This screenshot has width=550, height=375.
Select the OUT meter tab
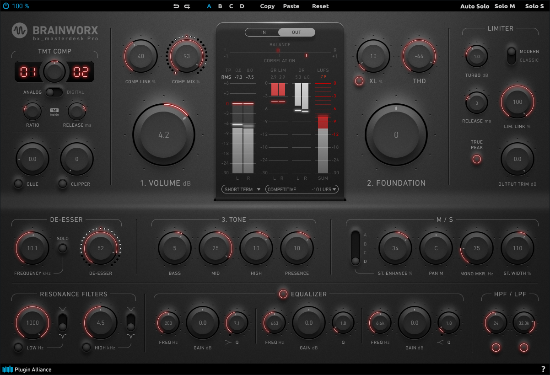tap(297, 32)
